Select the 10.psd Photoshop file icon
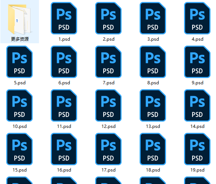The image size is (216, 184). coord(19,106)
